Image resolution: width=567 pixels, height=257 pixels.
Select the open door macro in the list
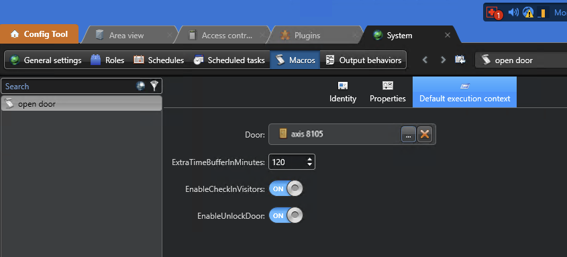point(81,104)
